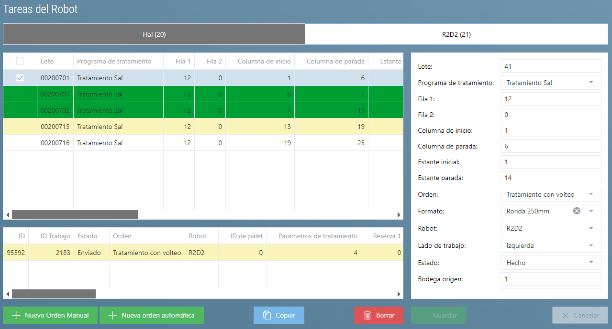Uncheck the first row checkbox for lote 00200701
Viewport: 612px width, 329px height.
coord(20,78)
